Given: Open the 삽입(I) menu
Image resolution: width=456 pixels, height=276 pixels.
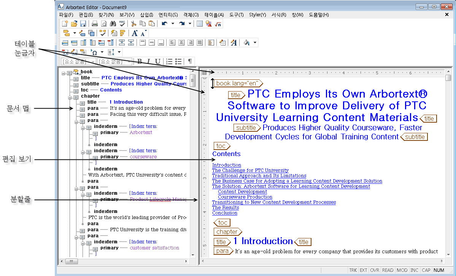Looking at the screenshot, I should 146,15.
